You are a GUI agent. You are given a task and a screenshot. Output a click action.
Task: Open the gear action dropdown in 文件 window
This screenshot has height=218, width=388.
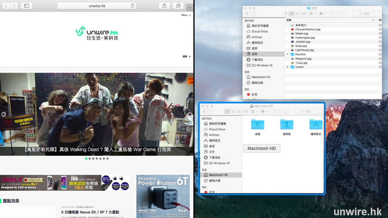[x=322, y=14]
